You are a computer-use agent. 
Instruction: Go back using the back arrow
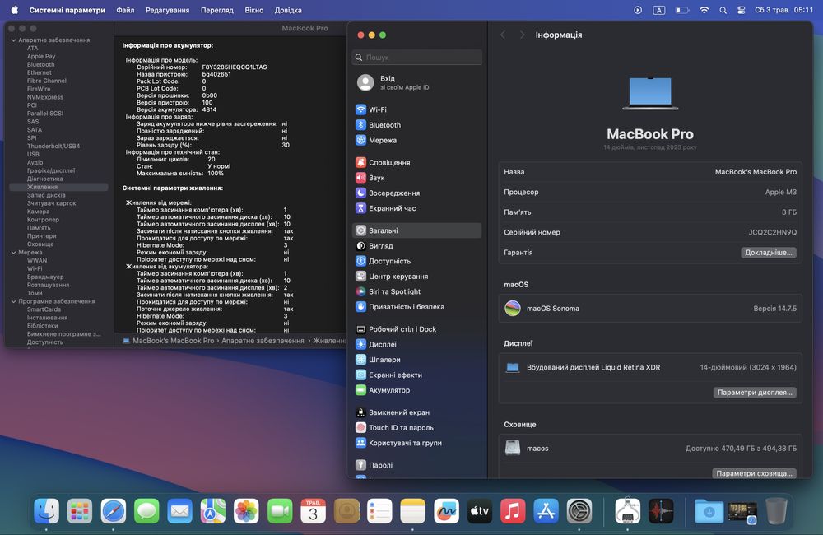503,35
